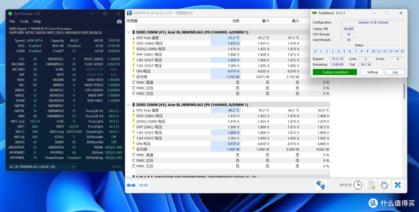Expand the S.M.A.R.T. Kingston sensor group
This screenshot has width=419, height=212.
[128, 177]
